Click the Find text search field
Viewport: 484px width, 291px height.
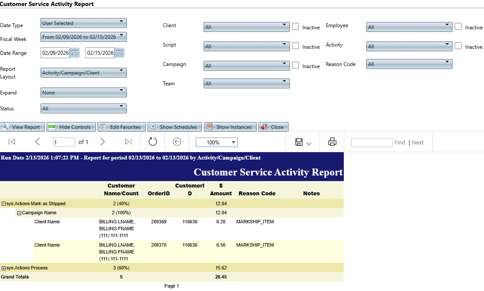371,142
